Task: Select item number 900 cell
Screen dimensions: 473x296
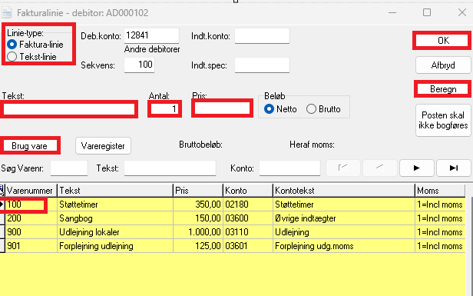Action: pyautogui.click(x=31, y=232)
